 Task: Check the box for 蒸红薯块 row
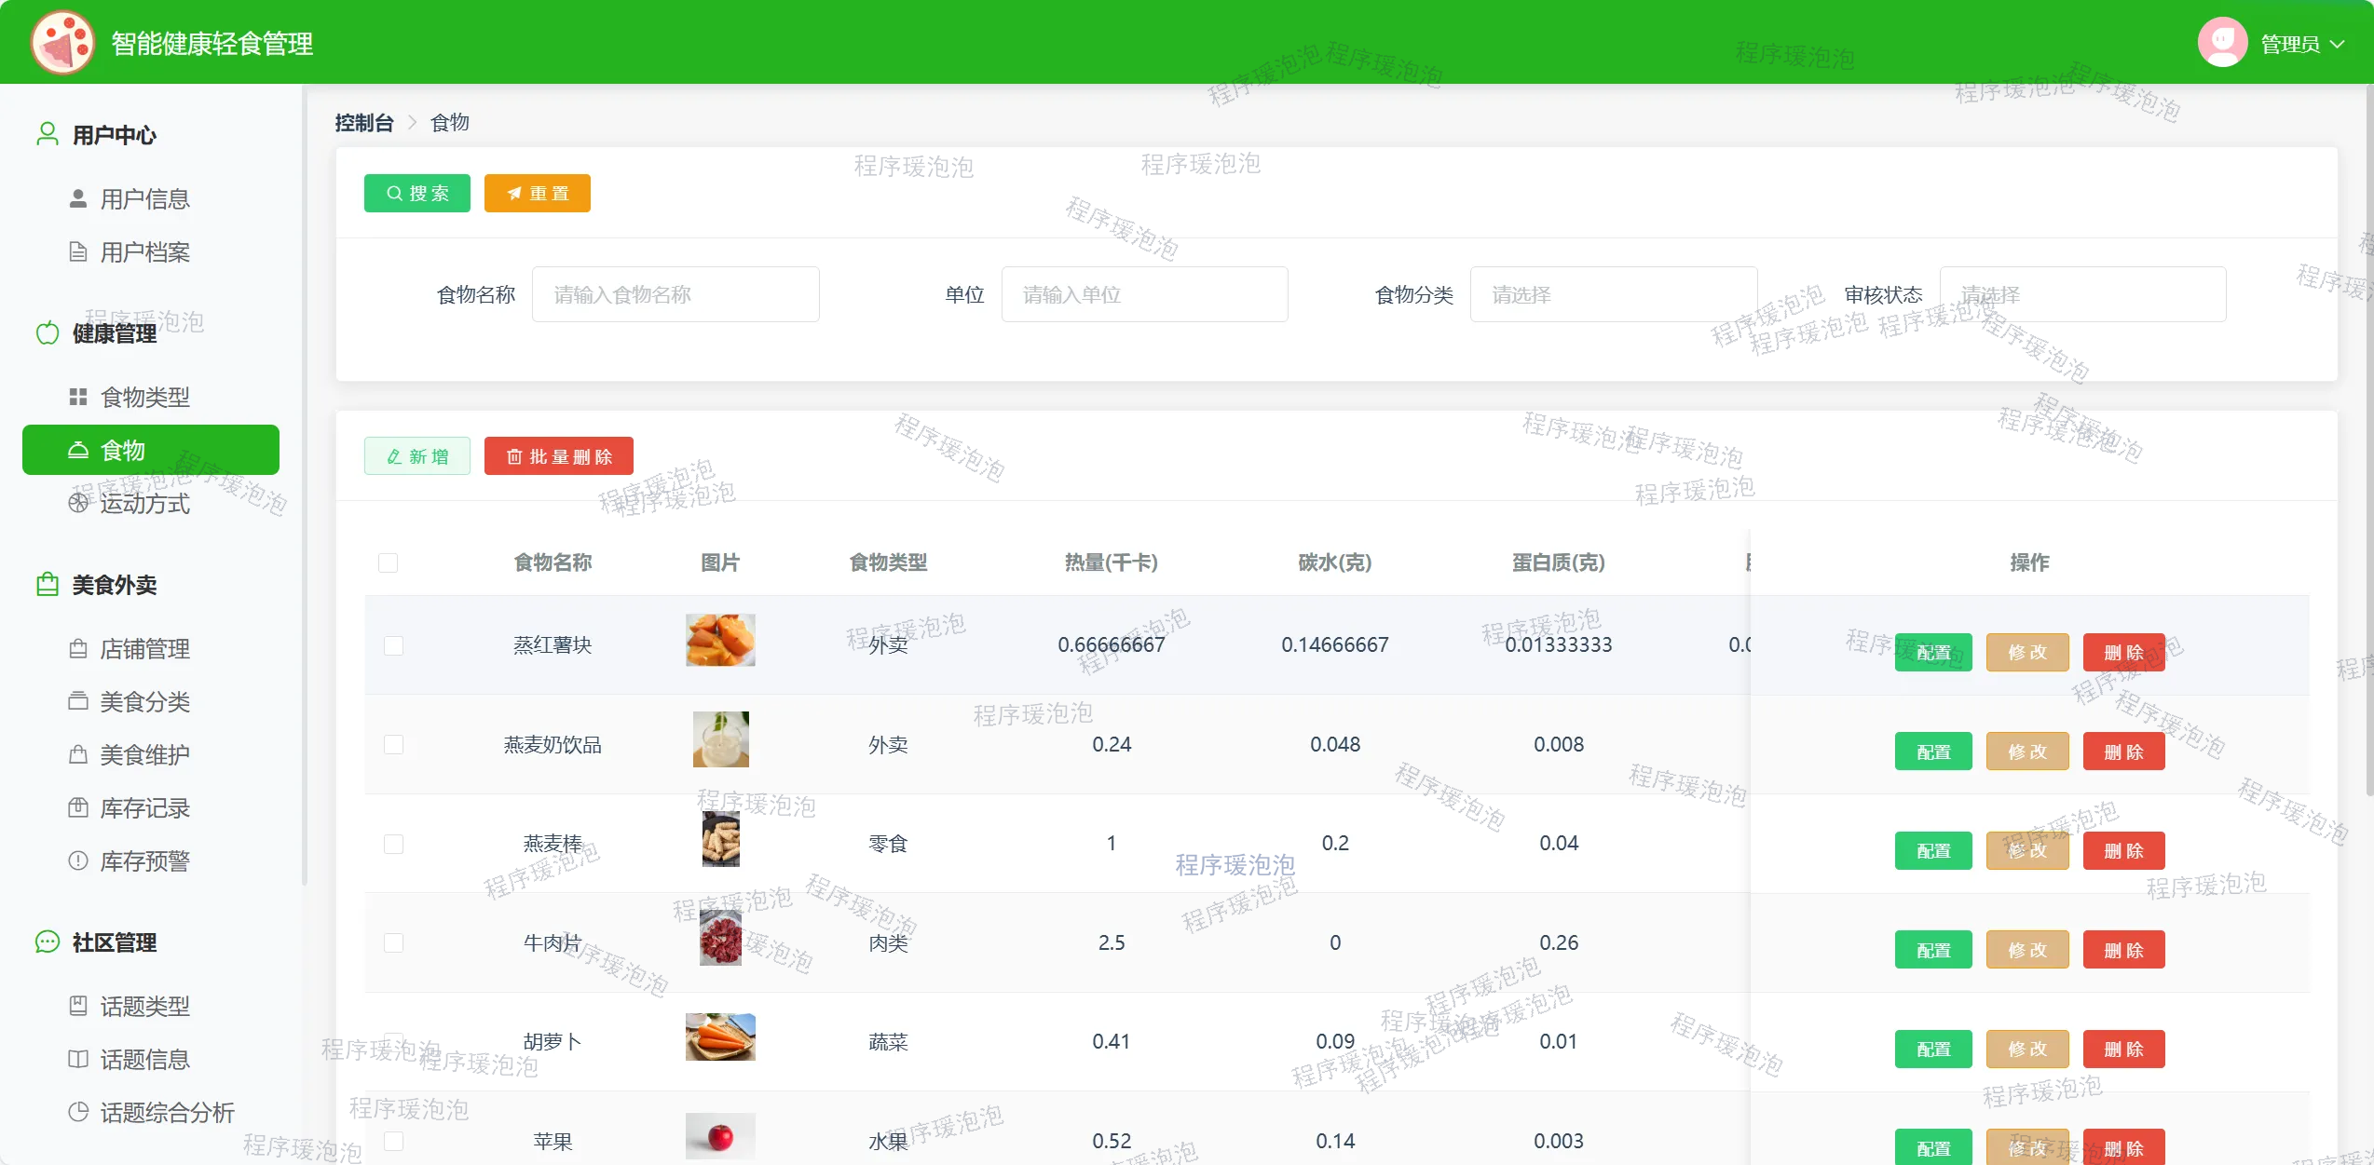click(394, 645)
